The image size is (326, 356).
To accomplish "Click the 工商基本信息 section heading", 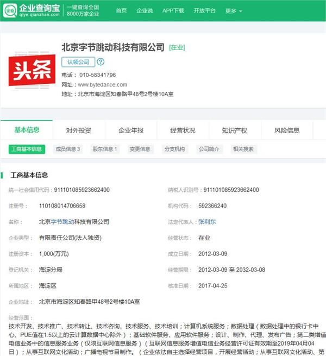I will tap(29, 175).
